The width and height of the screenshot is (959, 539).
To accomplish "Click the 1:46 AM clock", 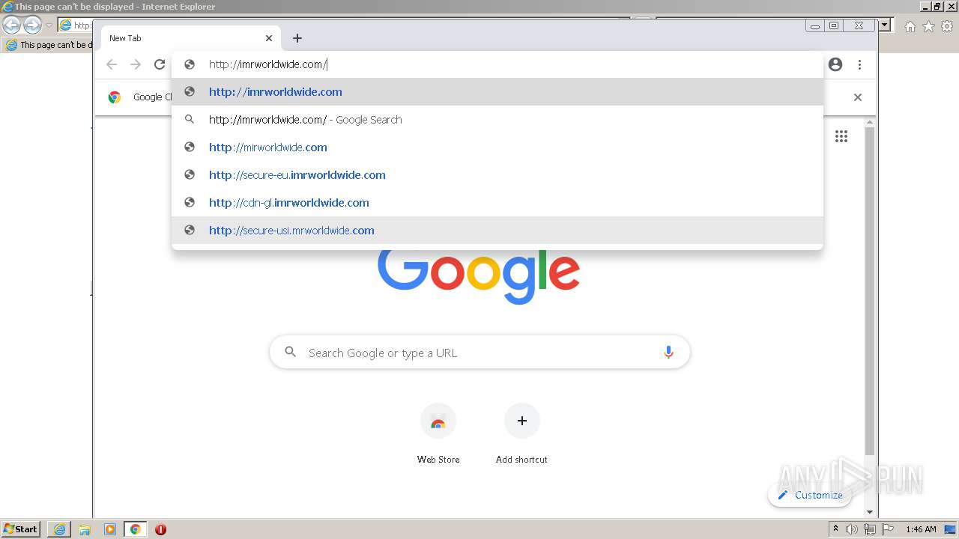I will (921, 529).
